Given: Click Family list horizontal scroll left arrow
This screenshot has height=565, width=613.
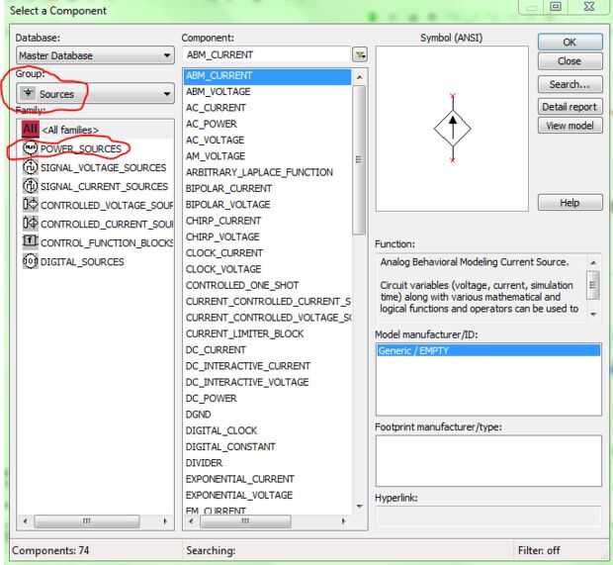Looking at the screenshot, I should click(26, 521).
